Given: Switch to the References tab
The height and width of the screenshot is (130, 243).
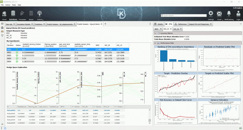Looking at the screenshot, I should coord(181,24).
